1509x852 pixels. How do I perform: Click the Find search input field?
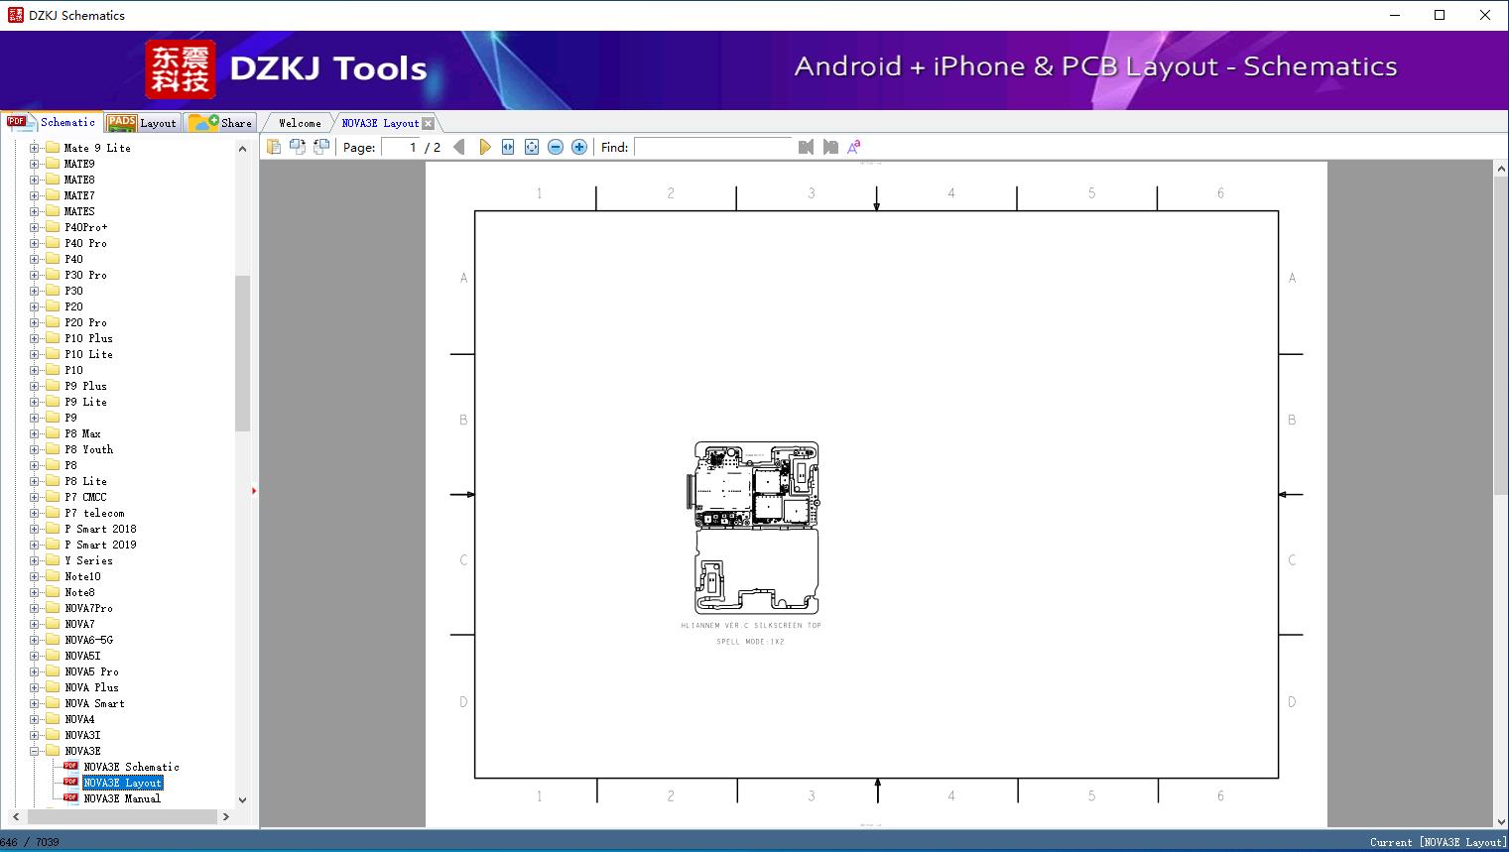713,147
